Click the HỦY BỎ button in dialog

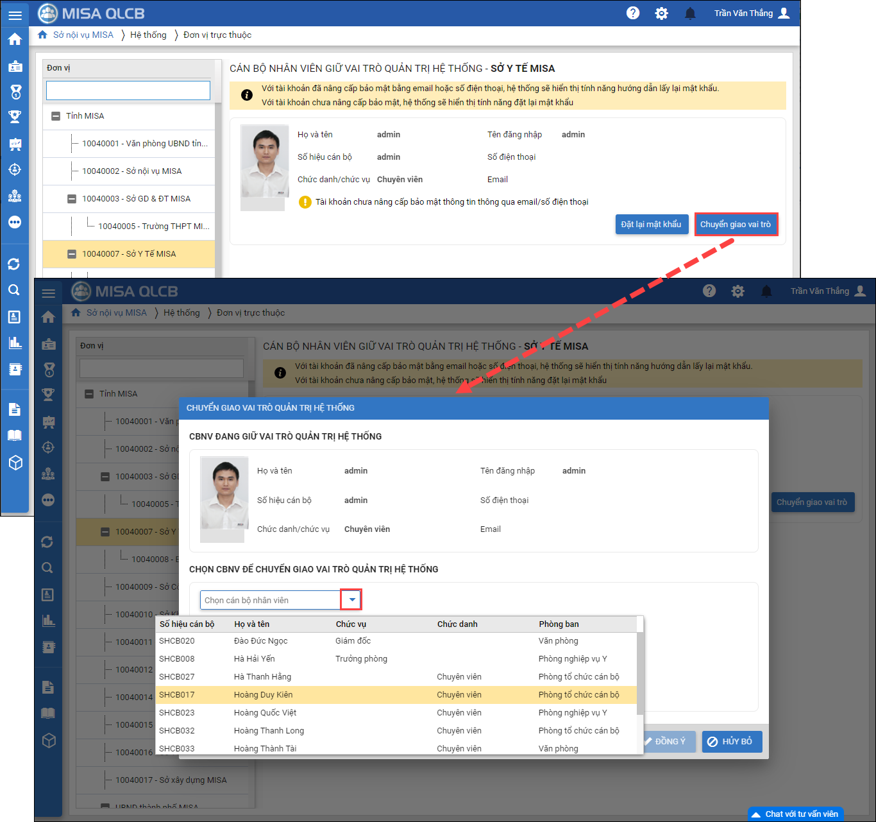click(x=731, y=742)
